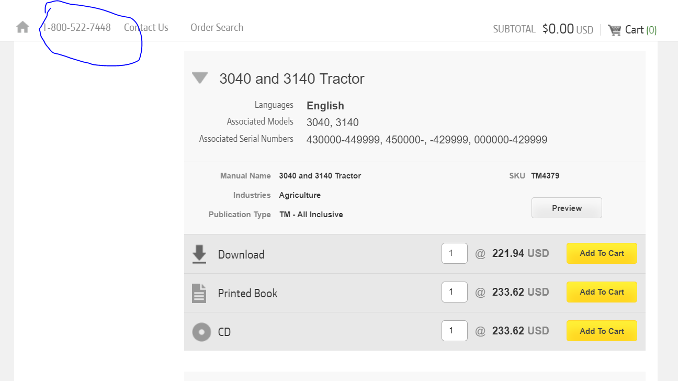Click the Download arrow icon
678x381 pixels.
[199, 254]
